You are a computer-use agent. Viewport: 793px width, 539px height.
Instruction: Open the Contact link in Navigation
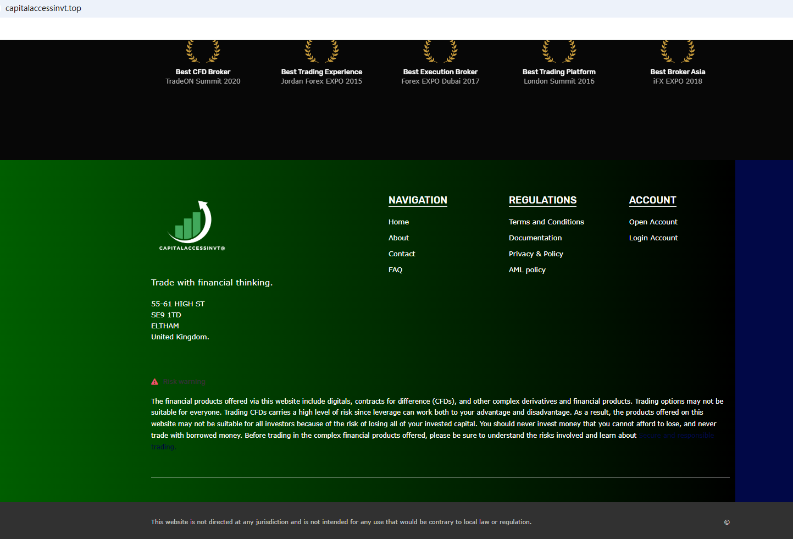click(x=402, y=254)
